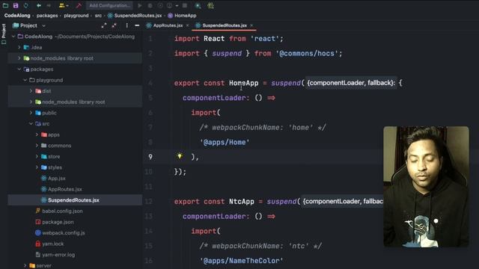Open the Code With Me users icon
Image resolution: width=479 pixels, height=269 pixels.
63,5
